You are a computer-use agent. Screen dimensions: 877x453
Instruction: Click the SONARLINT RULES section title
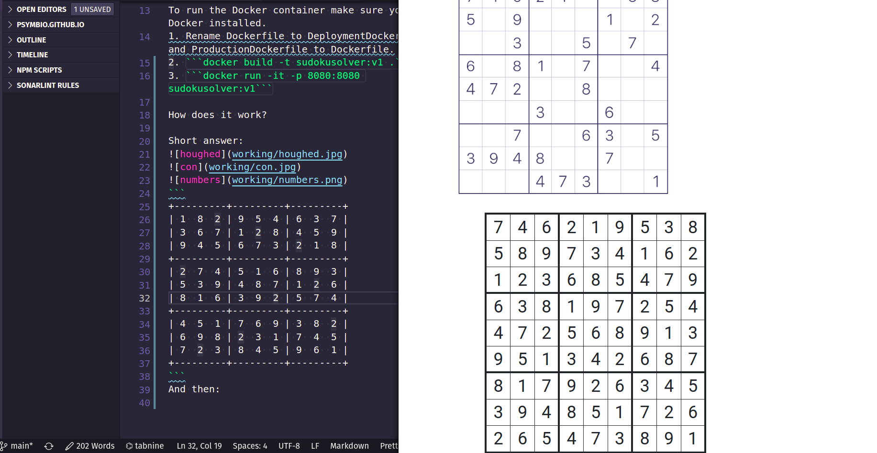pos(48,85)
